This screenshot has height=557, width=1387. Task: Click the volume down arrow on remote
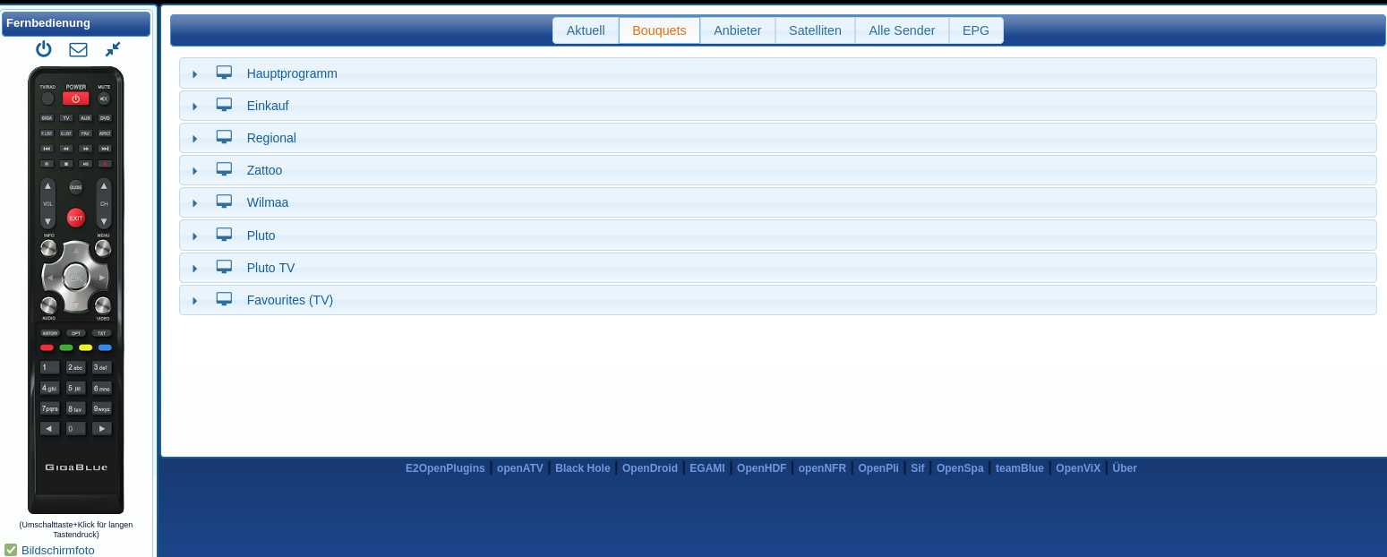[x=47, y=220]
